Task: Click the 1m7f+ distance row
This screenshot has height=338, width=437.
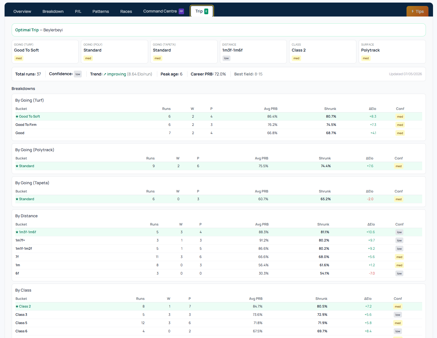Action: pyautogui.click(x=219, y=240)
